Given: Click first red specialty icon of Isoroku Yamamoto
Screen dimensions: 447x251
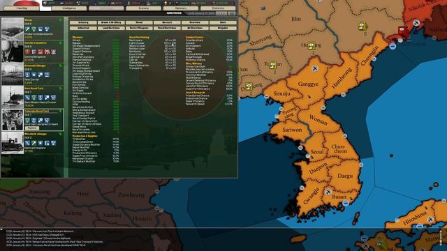Looking at the screenshot, I should tap(27, 52).
